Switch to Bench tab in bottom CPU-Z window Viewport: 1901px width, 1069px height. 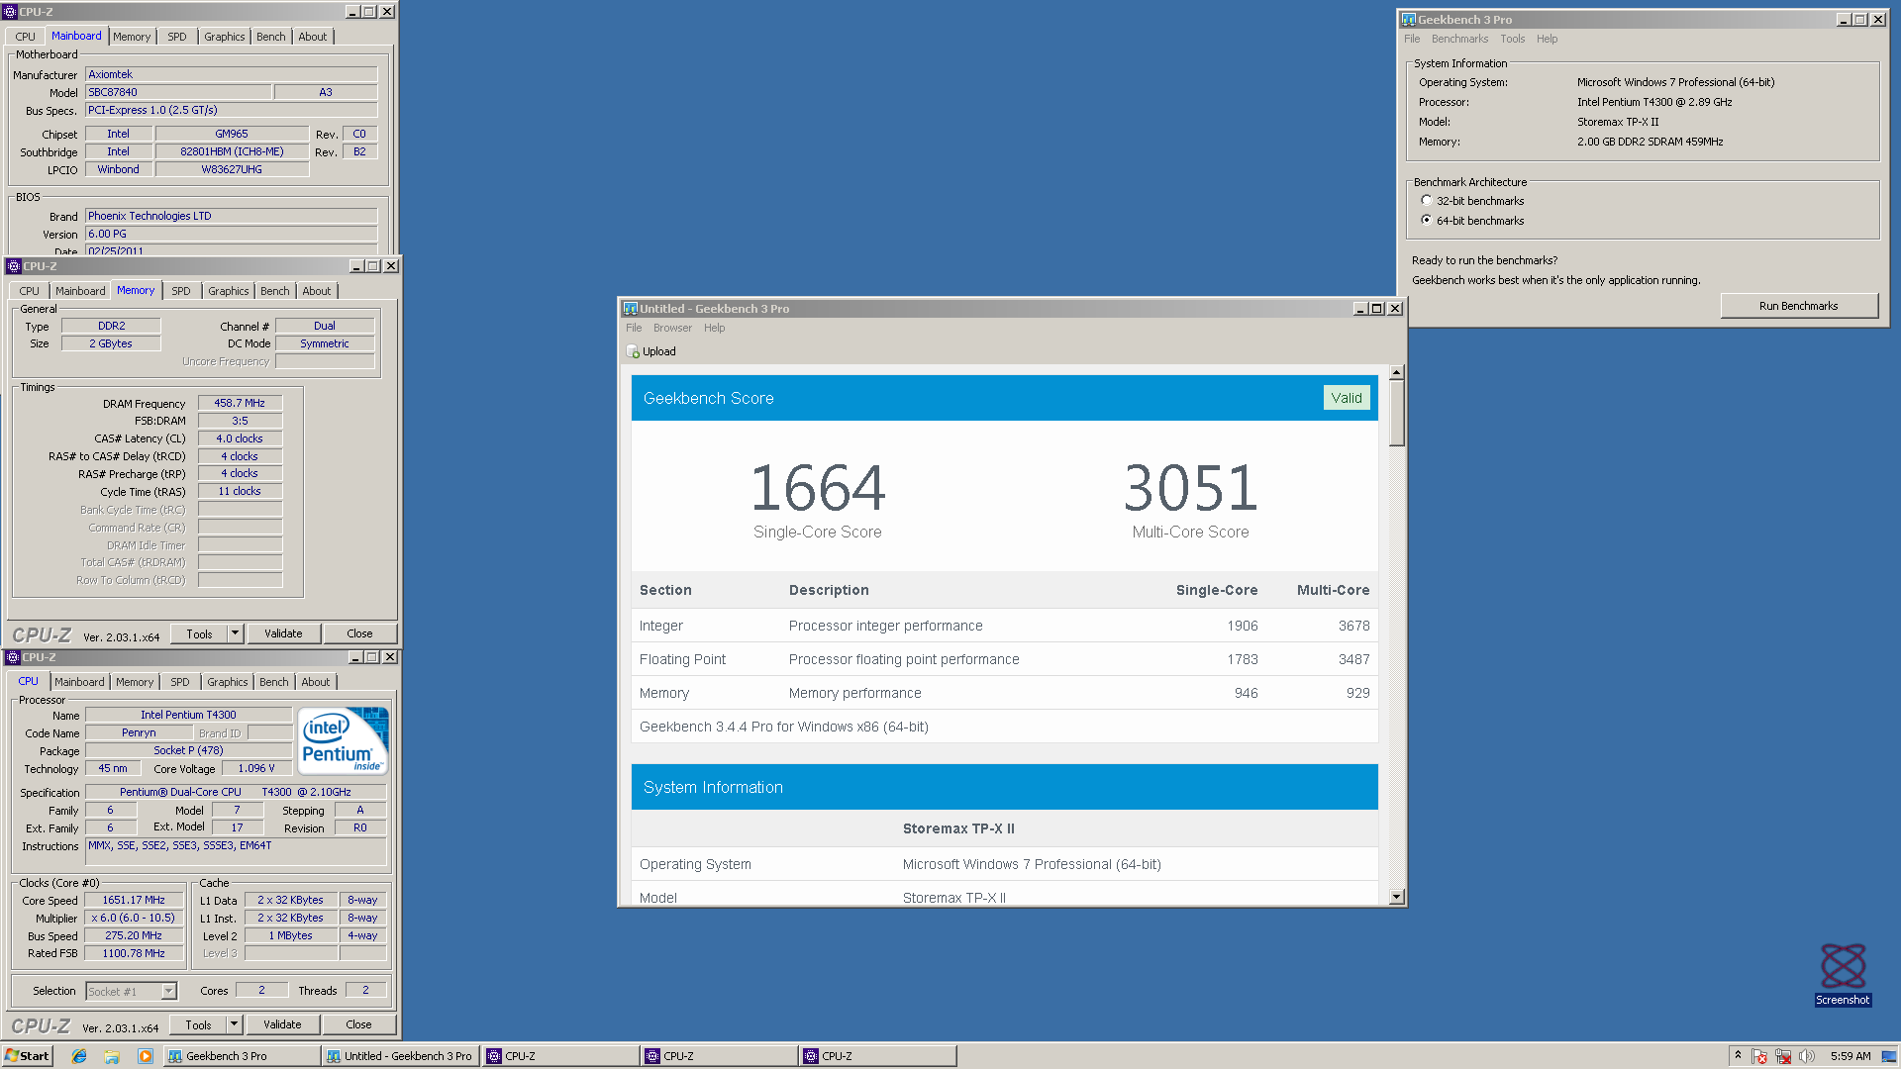273,682
